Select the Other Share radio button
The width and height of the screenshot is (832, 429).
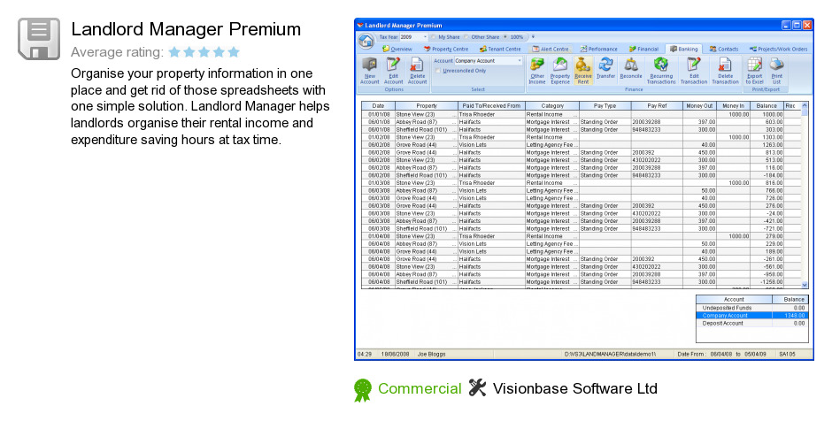point(466,37)
